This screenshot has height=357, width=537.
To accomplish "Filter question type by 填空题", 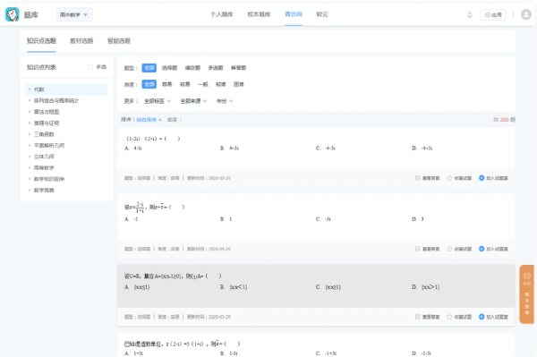I will (192, 68).
